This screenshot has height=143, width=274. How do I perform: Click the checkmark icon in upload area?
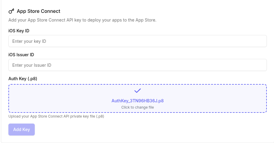[138, 91]
